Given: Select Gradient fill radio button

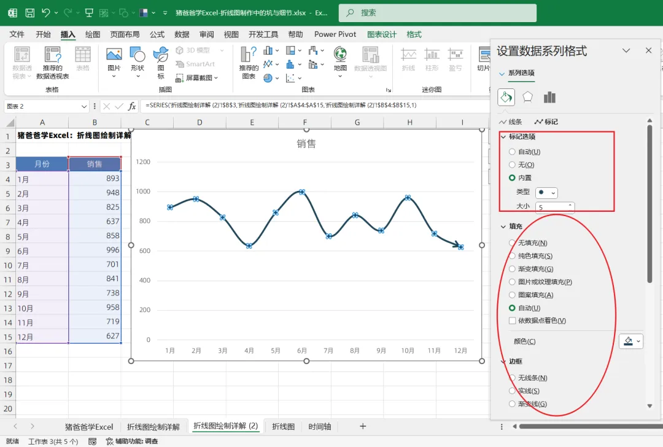Looking at the screenshot, I should click(512, 269).
